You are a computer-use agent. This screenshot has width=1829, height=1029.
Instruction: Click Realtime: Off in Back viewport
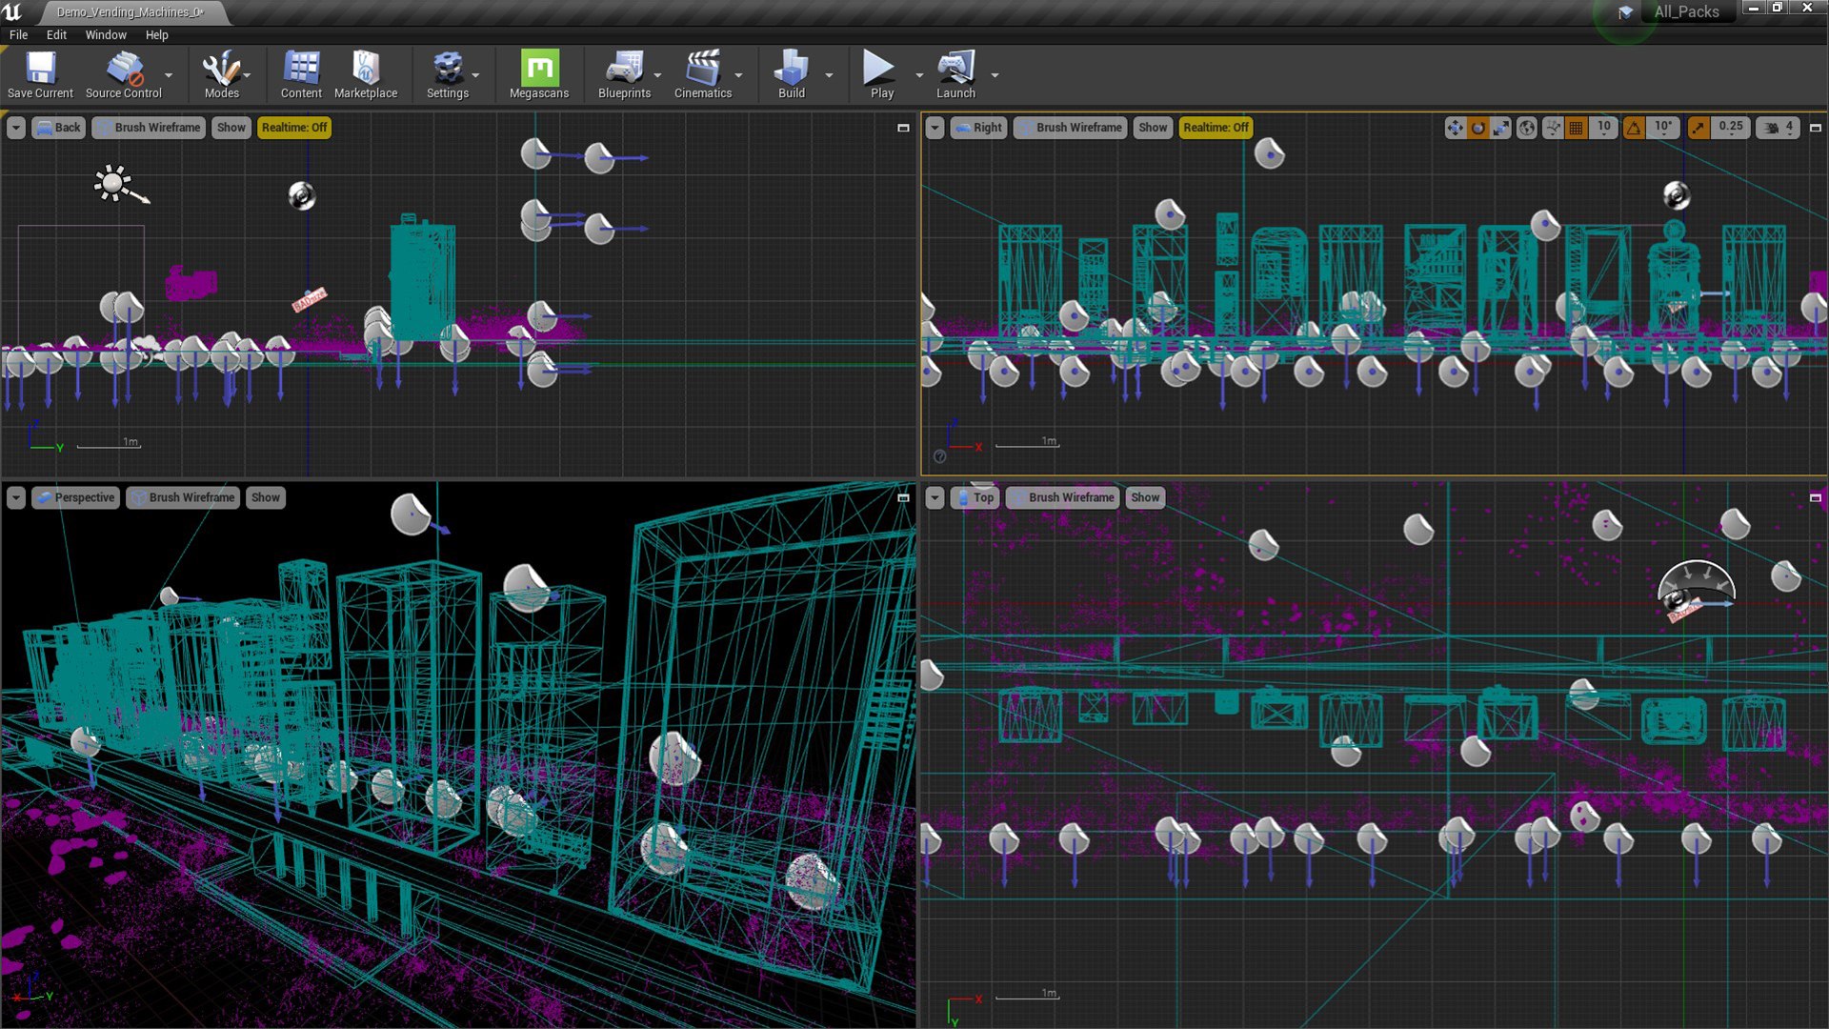tap(293, 128)
